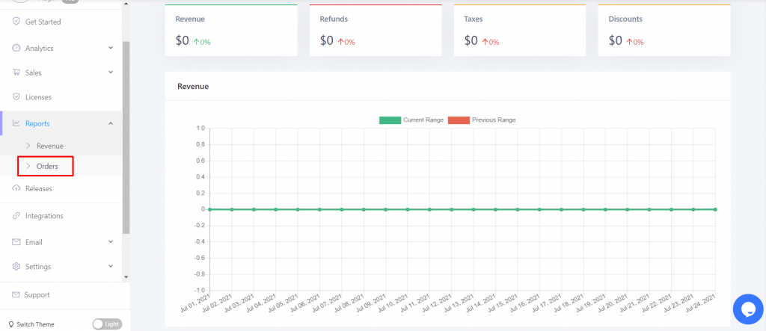Collapse the Reports menu chevron
766x331 pixels.
(111, 123)
